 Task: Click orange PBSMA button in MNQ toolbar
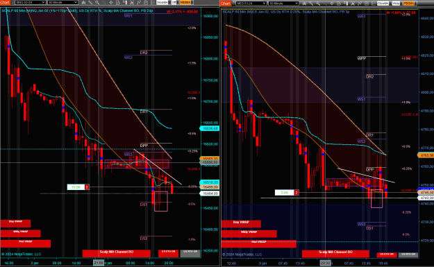point(185,3)
